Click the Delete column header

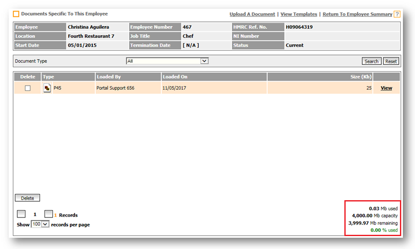click(x=28, y=77)
